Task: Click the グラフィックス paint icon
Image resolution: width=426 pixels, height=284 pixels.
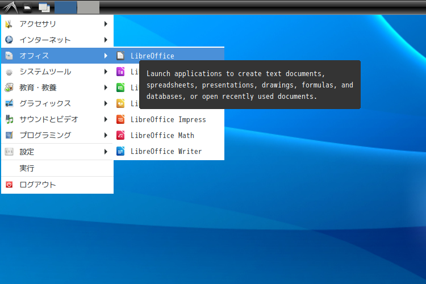Action: tap(9, 103)
